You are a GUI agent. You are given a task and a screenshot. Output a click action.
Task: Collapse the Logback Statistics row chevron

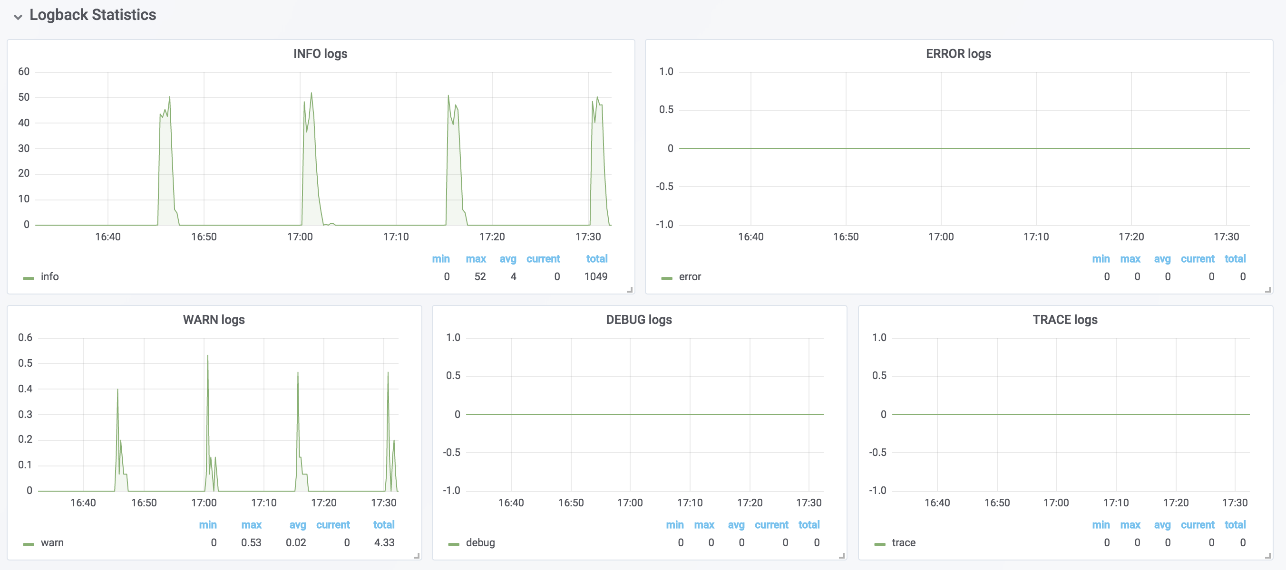[18, 17]
